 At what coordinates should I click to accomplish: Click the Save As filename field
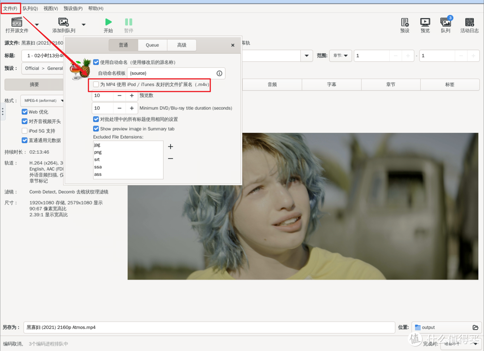pos(208,327)
